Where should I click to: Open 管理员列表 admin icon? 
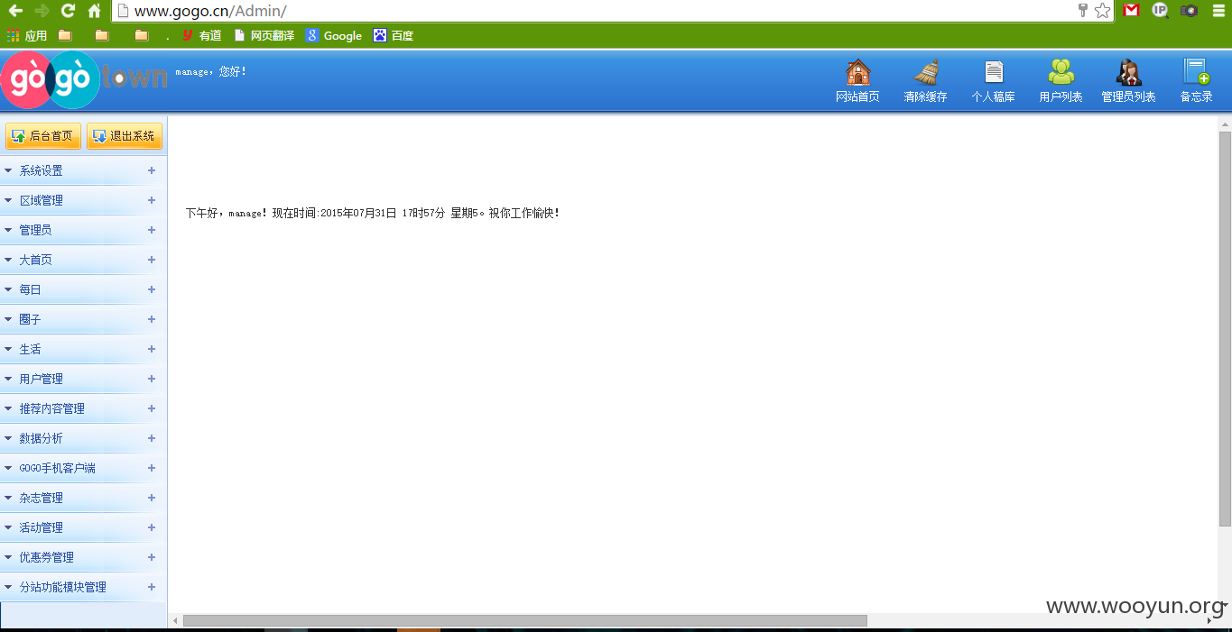click(x=1128, y=73)
